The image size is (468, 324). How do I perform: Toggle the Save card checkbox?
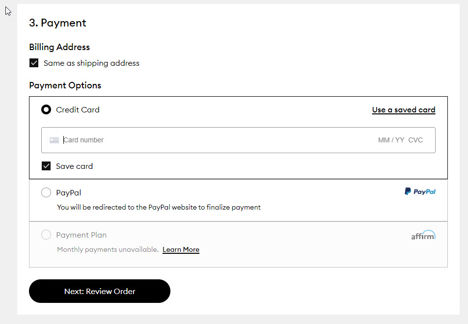[46, 166]
